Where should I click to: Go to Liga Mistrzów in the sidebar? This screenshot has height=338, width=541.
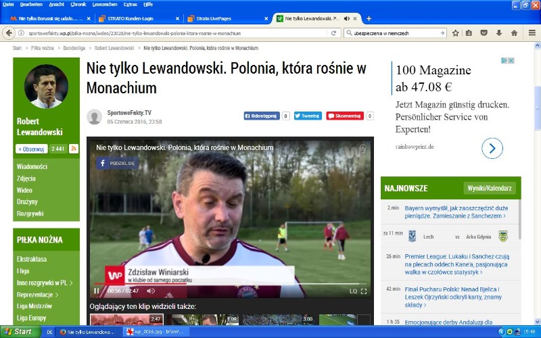(x=34, y=306)
